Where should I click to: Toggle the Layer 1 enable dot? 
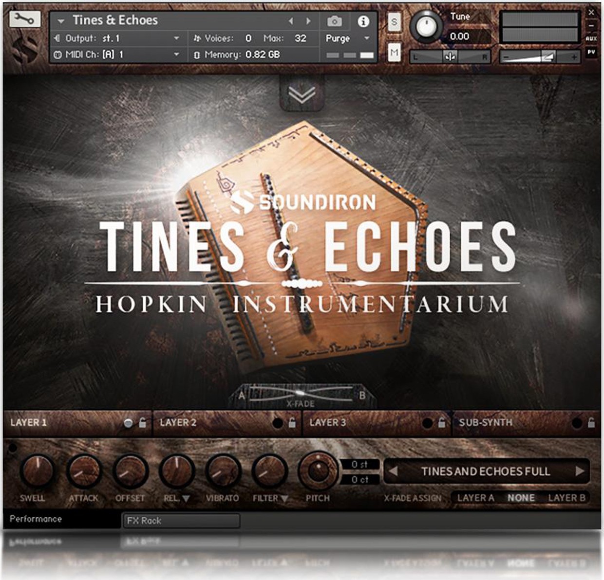pos(128,423)
